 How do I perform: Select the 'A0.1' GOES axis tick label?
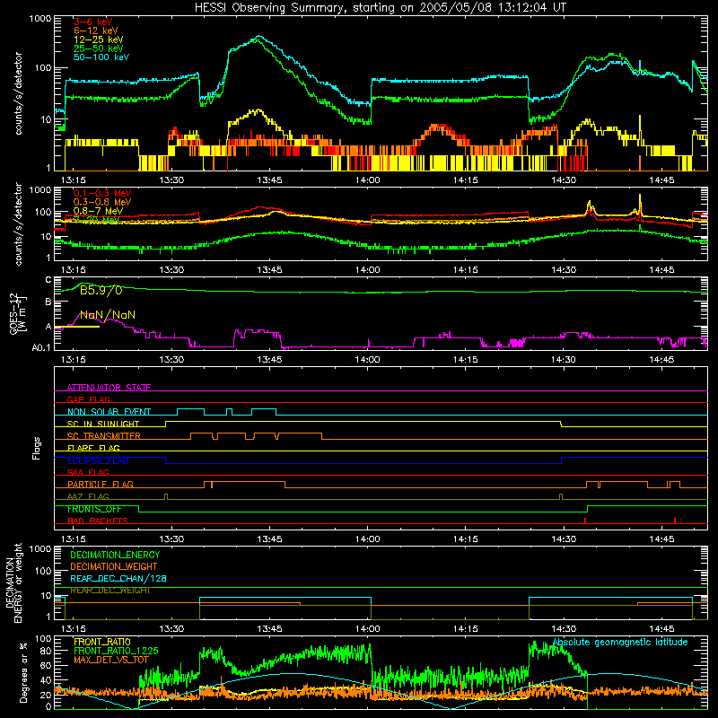tap(41, 348)
